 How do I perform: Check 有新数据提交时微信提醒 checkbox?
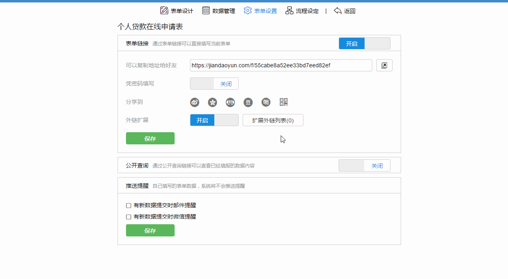[129, 217]
